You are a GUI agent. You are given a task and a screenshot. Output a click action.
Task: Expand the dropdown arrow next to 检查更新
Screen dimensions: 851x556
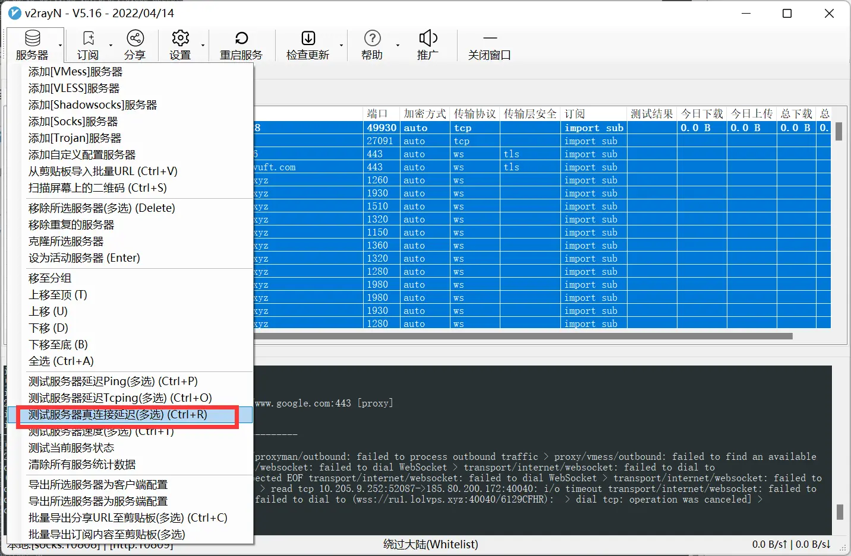tap(341, 45)
